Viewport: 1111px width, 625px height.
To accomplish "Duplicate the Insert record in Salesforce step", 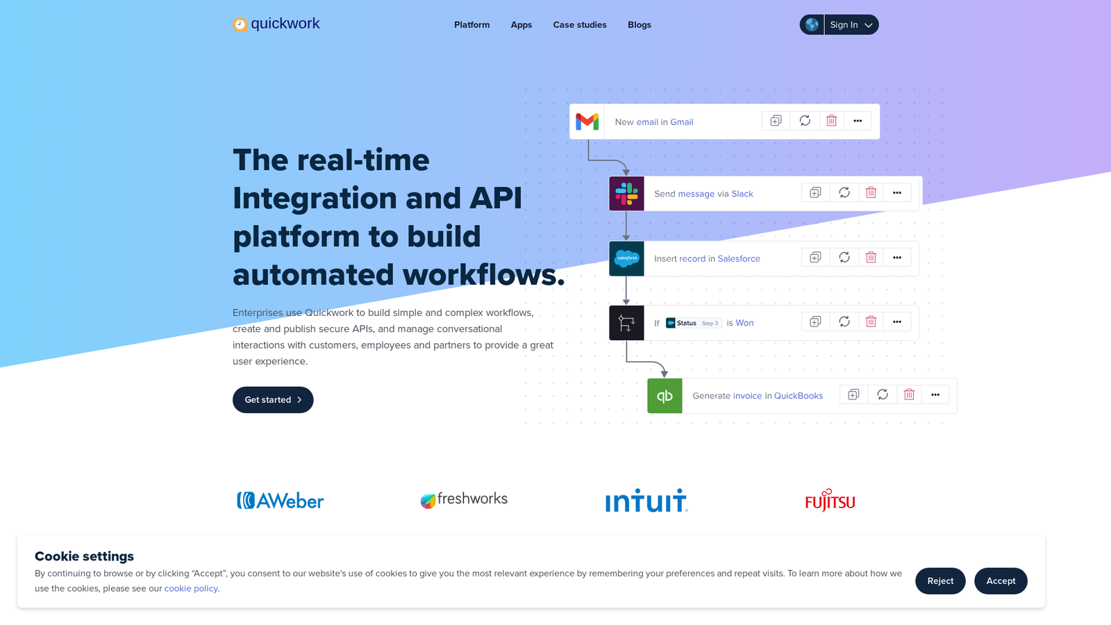I will (816, 258).
